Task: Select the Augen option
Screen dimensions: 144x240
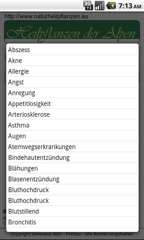Action: coord(72,136)
